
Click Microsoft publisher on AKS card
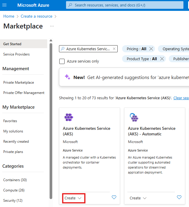pyautogui.click(x=70, y=142)
